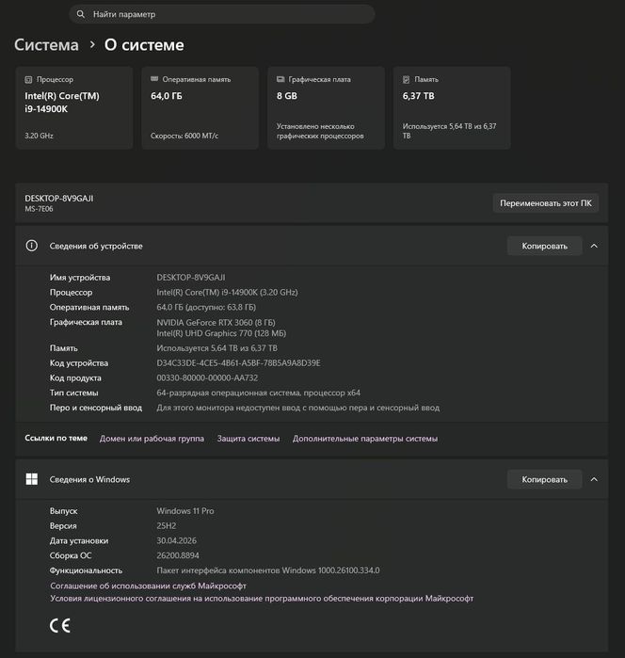Click the 'MS-7E06' model text
625x658 pixels.
[39, 209]
